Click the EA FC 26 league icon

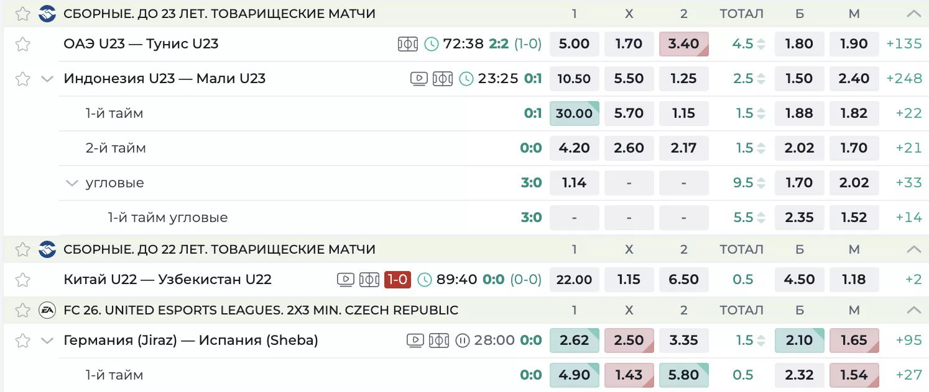tap(47, 310)
